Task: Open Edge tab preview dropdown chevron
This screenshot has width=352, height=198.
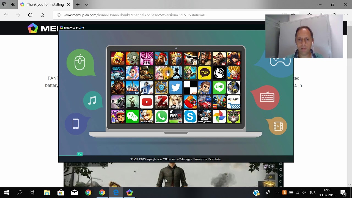Action: click(87, 4)
